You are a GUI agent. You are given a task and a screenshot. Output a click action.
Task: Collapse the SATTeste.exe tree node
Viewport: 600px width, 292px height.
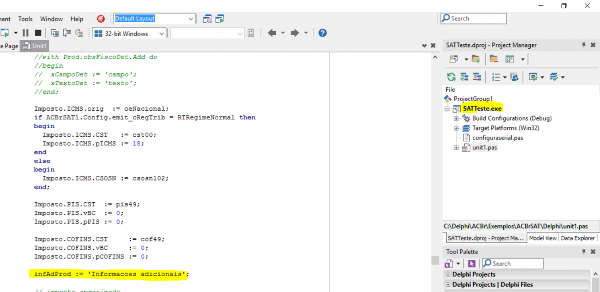point(447,109)
